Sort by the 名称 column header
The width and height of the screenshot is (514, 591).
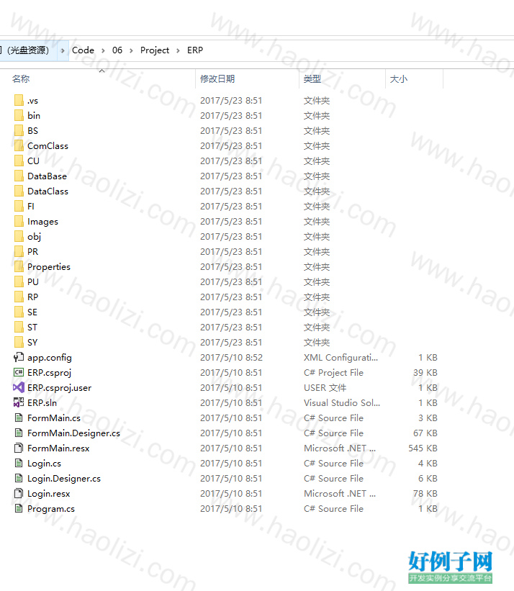(21, 78)
